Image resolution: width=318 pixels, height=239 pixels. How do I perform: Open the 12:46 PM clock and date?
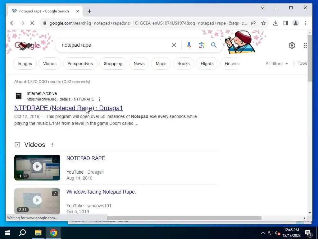292,233
